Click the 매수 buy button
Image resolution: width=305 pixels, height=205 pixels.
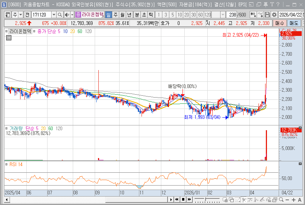pos(279,23)
